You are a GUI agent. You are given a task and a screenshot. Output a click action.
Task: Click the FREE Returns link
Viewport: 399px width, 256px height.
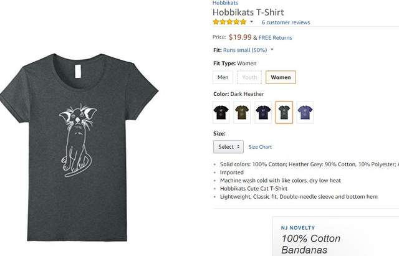(x=276, y=38)
